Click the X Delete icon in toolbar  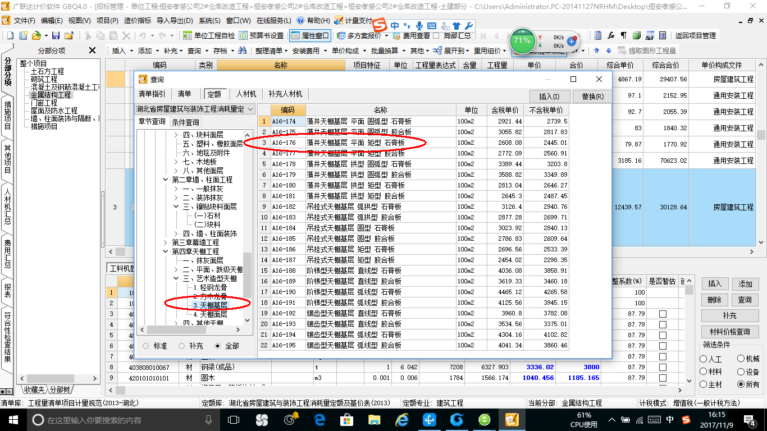[x=126, y=35]
